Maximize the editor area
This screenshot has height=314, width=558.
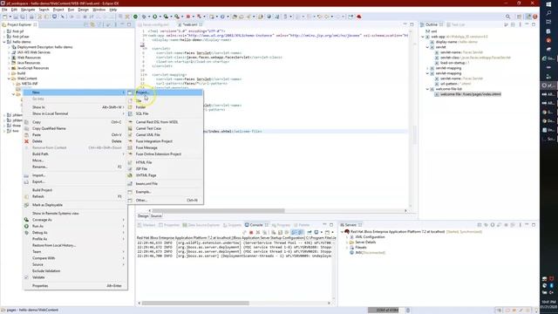point(412,24)
